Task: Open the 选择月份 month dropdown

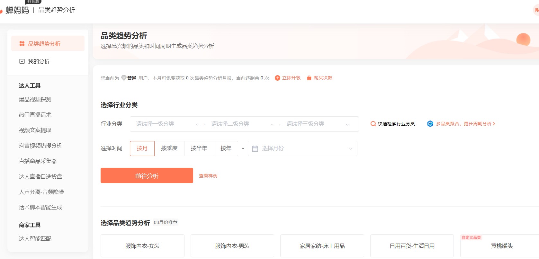Action: [x=302, y=148]
